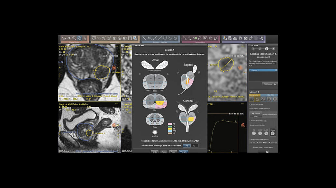Viewport: 336px width, 188px height.
Task: Click the Validate button in Sector Map
Action: (183, 151)
